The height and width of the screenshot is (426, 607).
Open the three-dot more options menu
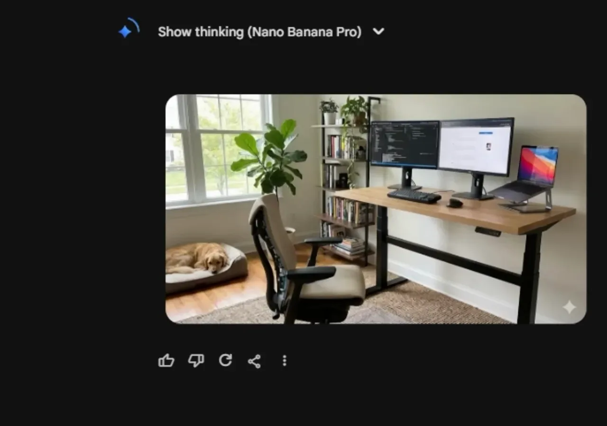285,361
